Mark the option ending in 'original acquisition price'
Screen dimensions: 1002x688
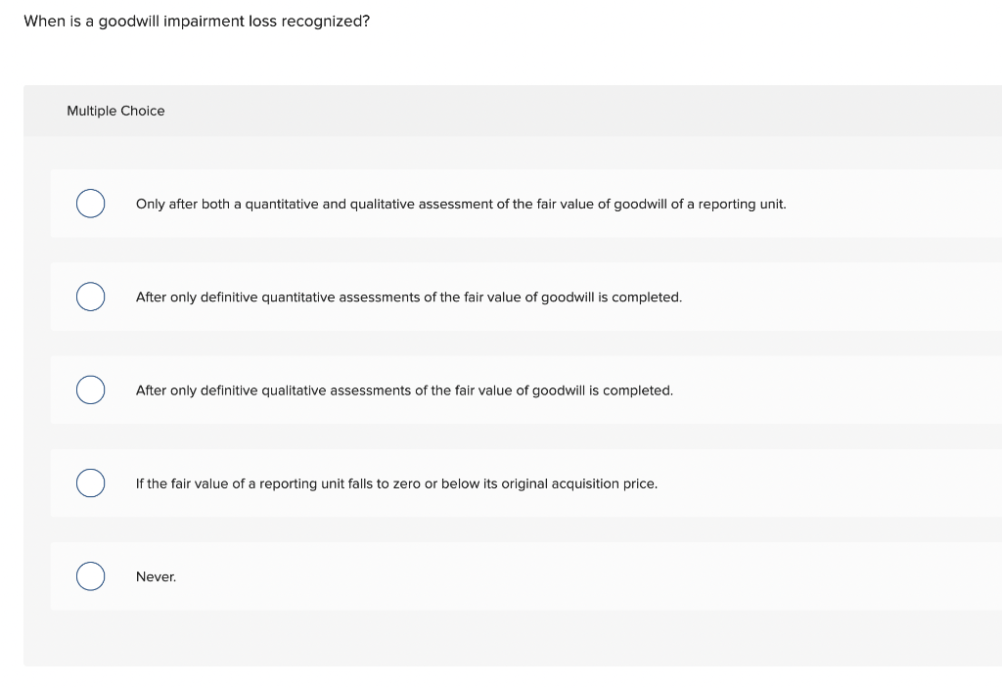(396, 482)
